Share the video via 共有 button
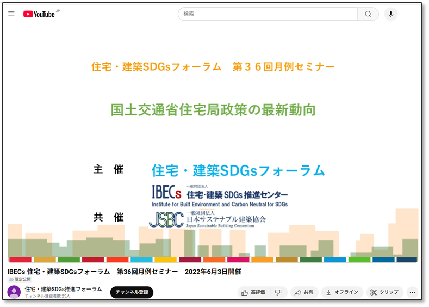This screenshot has height=307, width=429. (x=304, y=292)
